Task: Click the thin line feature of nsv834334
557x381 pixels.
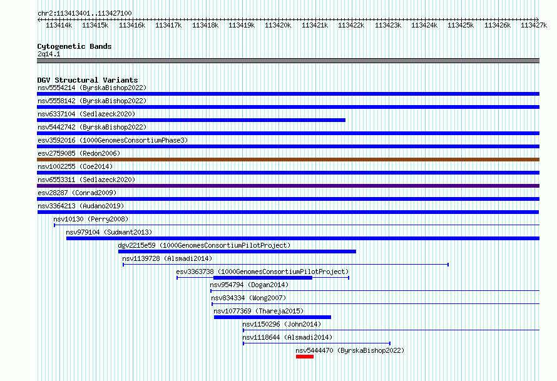Action: click(x=376, y=304)
